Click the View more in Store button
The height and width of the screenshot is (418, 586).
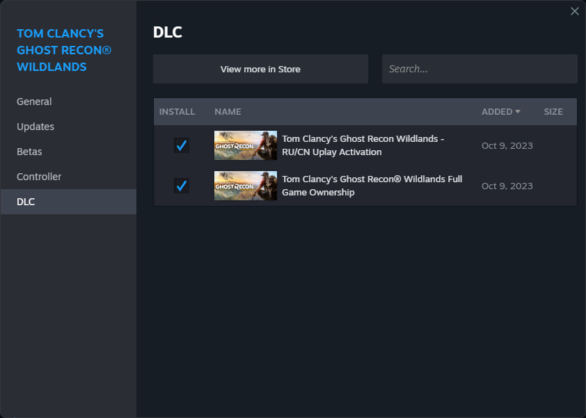[x=260, y=69]
